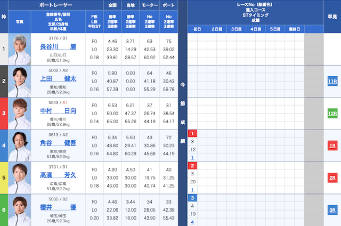Open racer profile for 櫻井 優
The height and width of the screenshot is (226, 341).
pyautogui.click(x=58, y=207)
